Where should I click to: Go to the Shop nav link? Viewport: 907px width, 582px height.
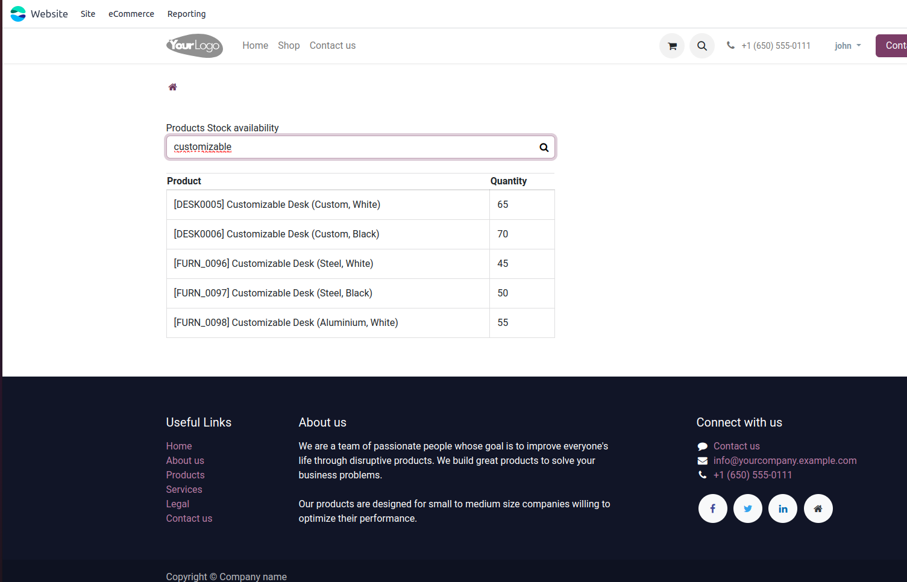point(289,46)
